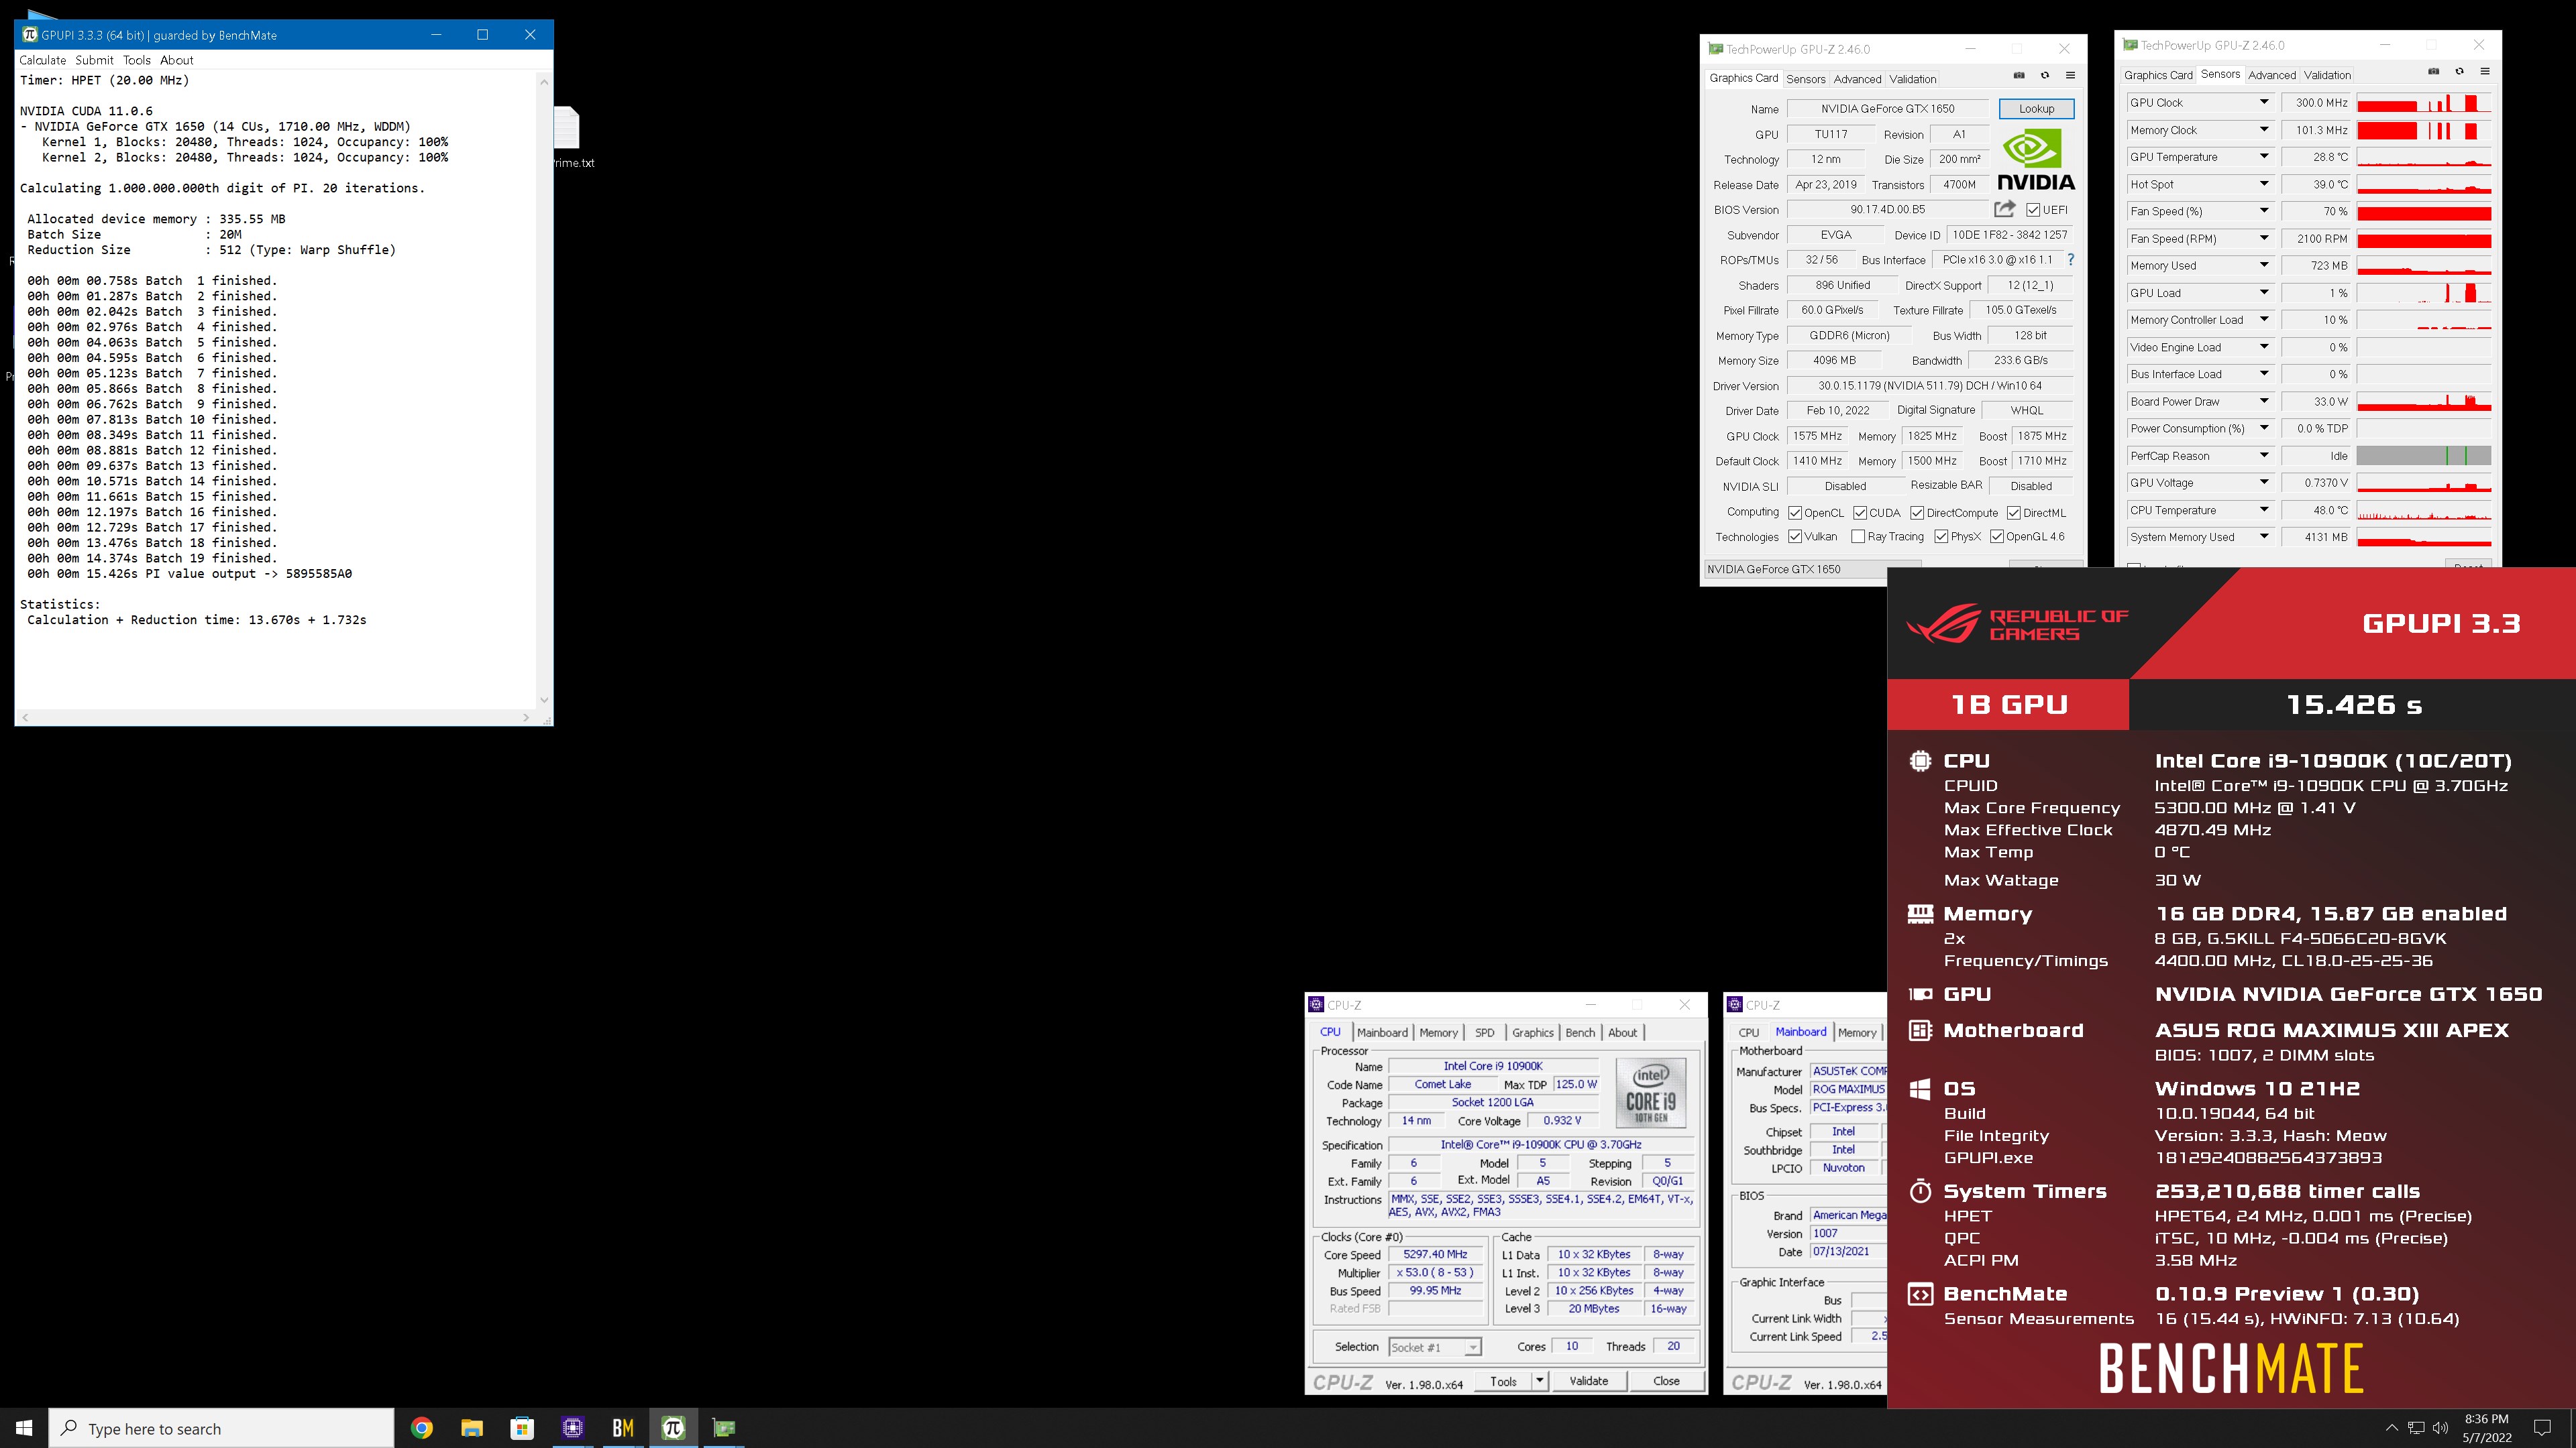
Task: Open the GPU Temperature sensor dropdown
Action: click(x=2264, y=157)
